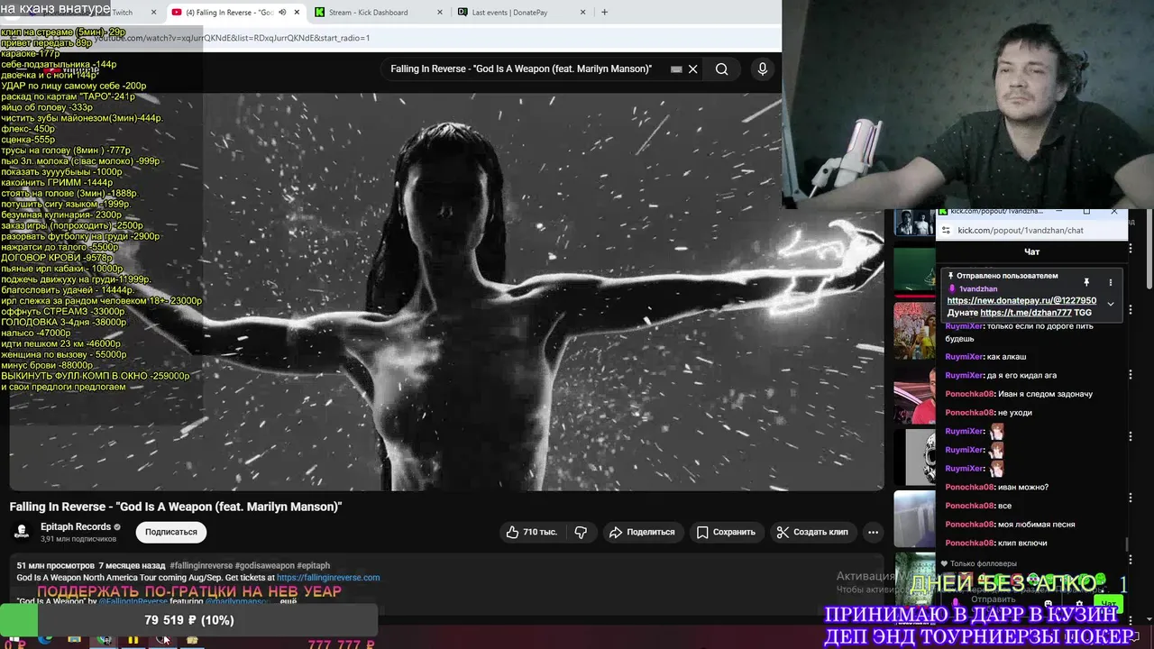Click the 79 519 ₽ donation progress bar
Image resolution: width=1154 pixels, height=649 pixels.
pyautogui.click(x=188, y=620)
